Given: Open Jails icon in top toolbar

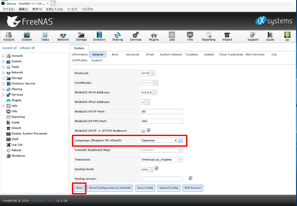Looking at the screenshot, I should point(172,36).
